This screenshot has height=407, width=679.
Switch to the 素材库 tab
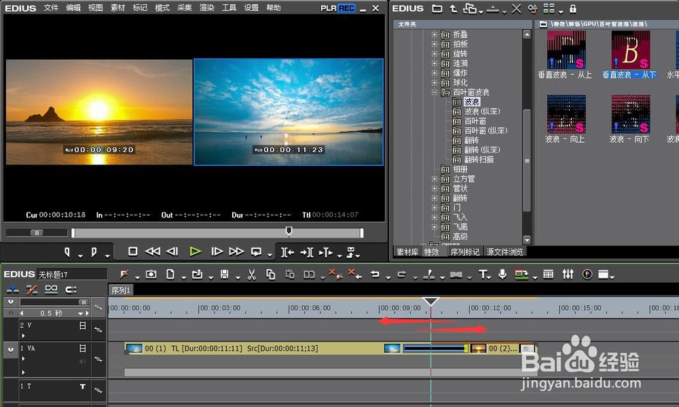[x=407, y=252]
